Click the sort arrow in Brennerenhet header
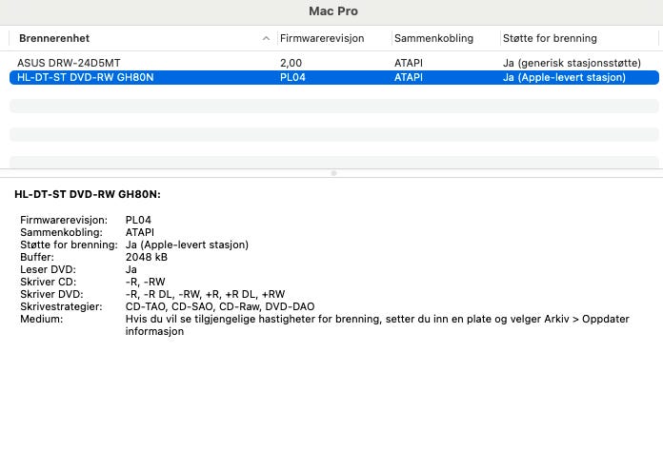 pos(266,38)
